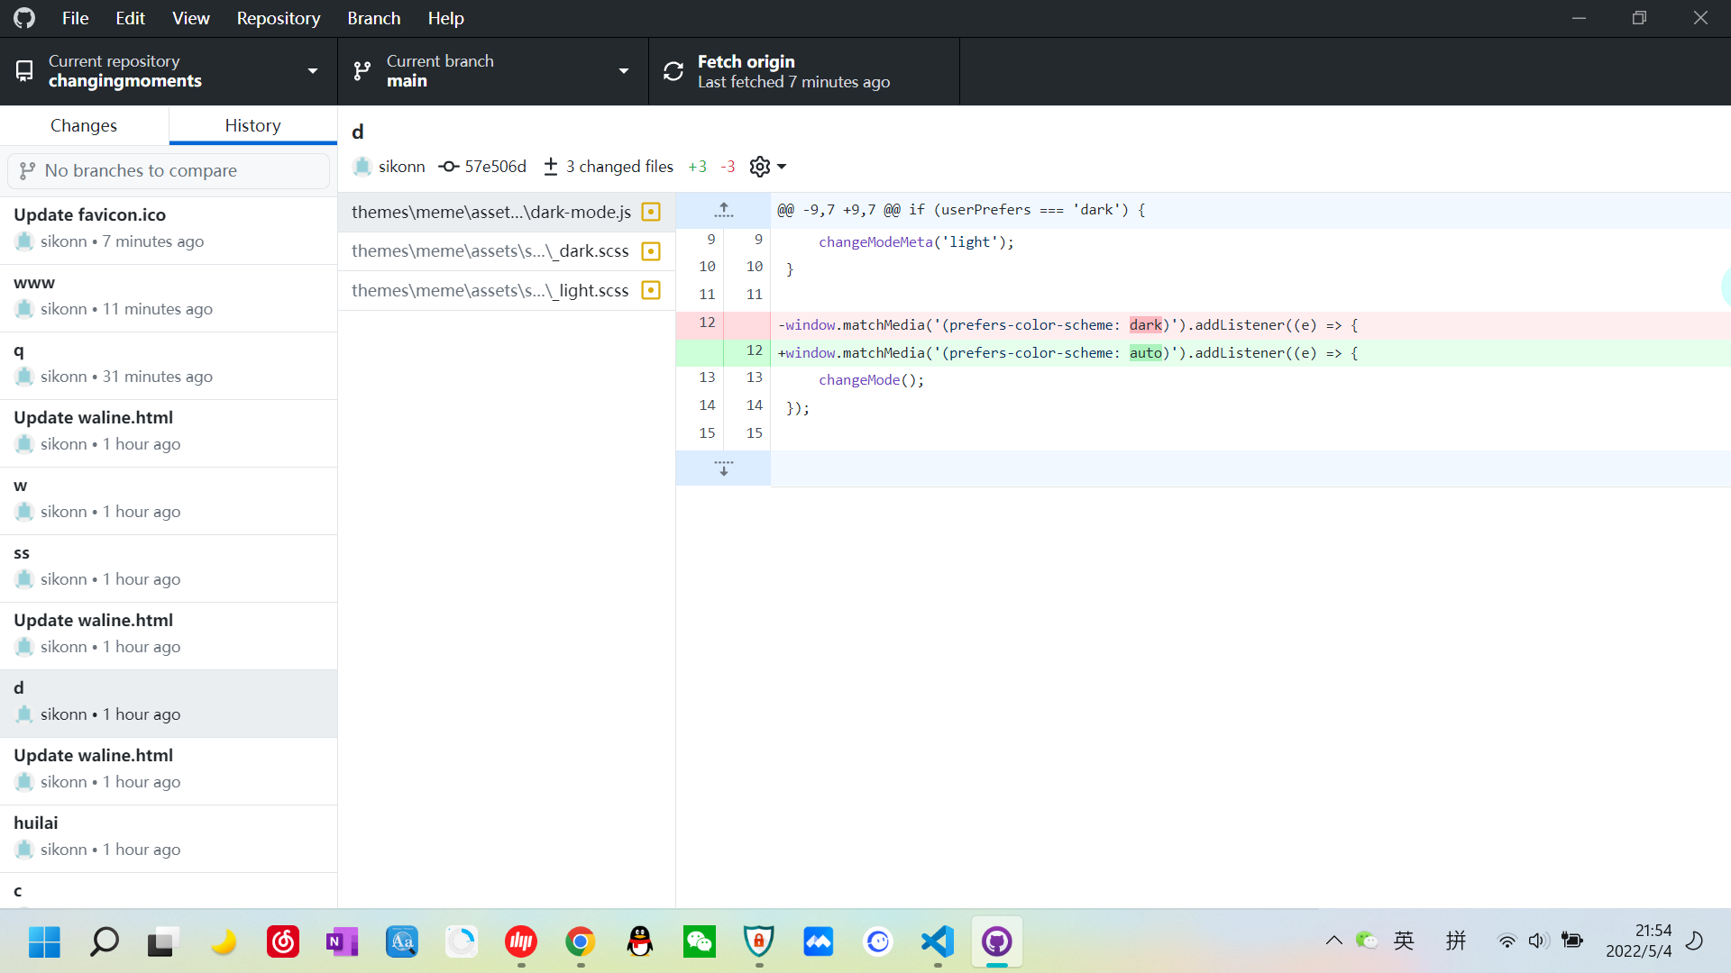Open the Repository menu
This screenshot has height=973, width=1731.
tap(278, 18)
